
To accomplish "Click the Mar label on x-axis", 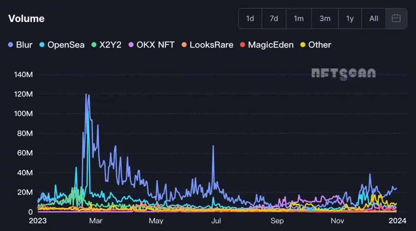I will point(96,221).
